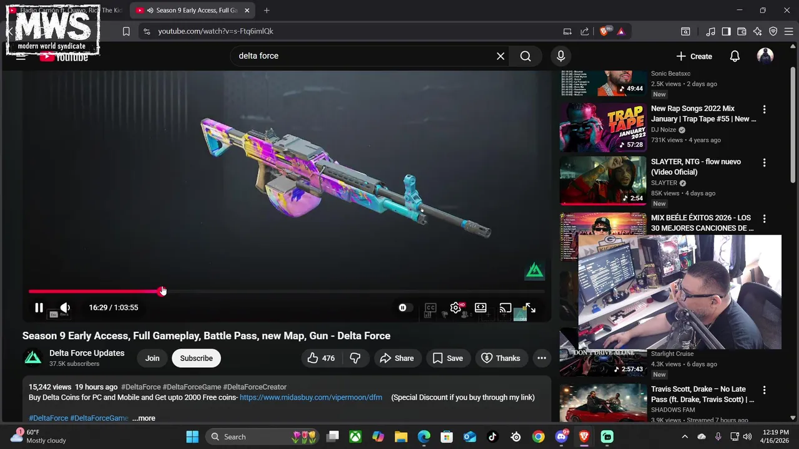Go to the YouTube home logo
The width and height of the screenshot is (799, 449).
click(64, 57)
